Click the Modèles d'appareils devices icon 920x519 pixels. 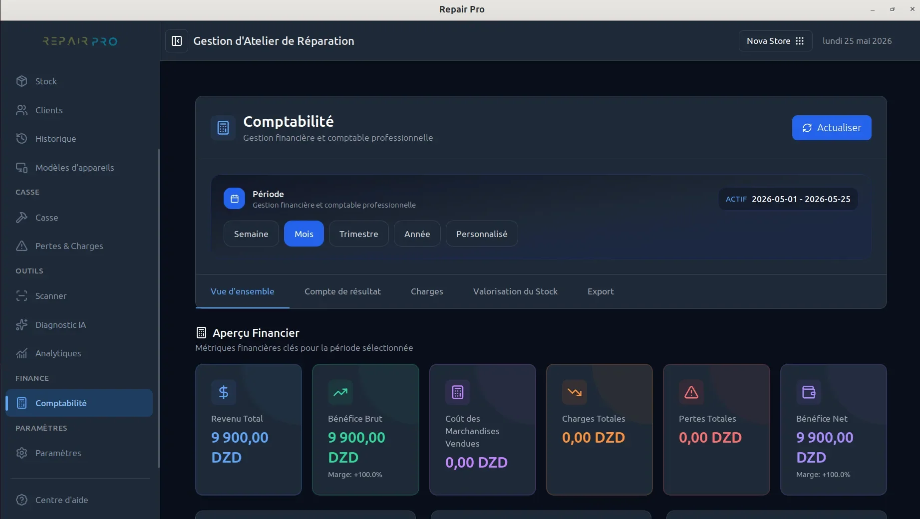click(21, 167)
